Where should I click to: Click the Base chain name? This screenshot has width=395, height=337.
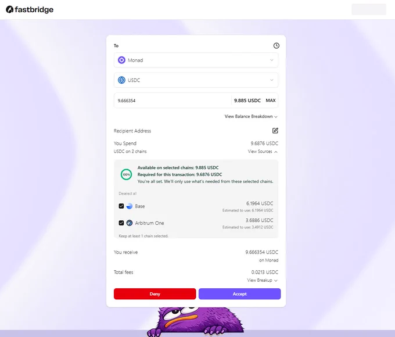pos(140,206)
